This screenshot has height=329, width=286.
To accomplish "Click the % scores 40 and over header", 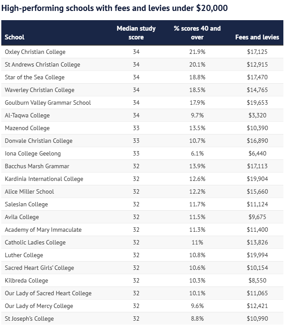I will click(197, 33).
